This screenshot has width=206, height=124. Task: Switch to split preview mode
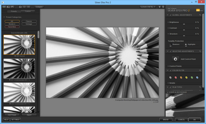(24, 7)
